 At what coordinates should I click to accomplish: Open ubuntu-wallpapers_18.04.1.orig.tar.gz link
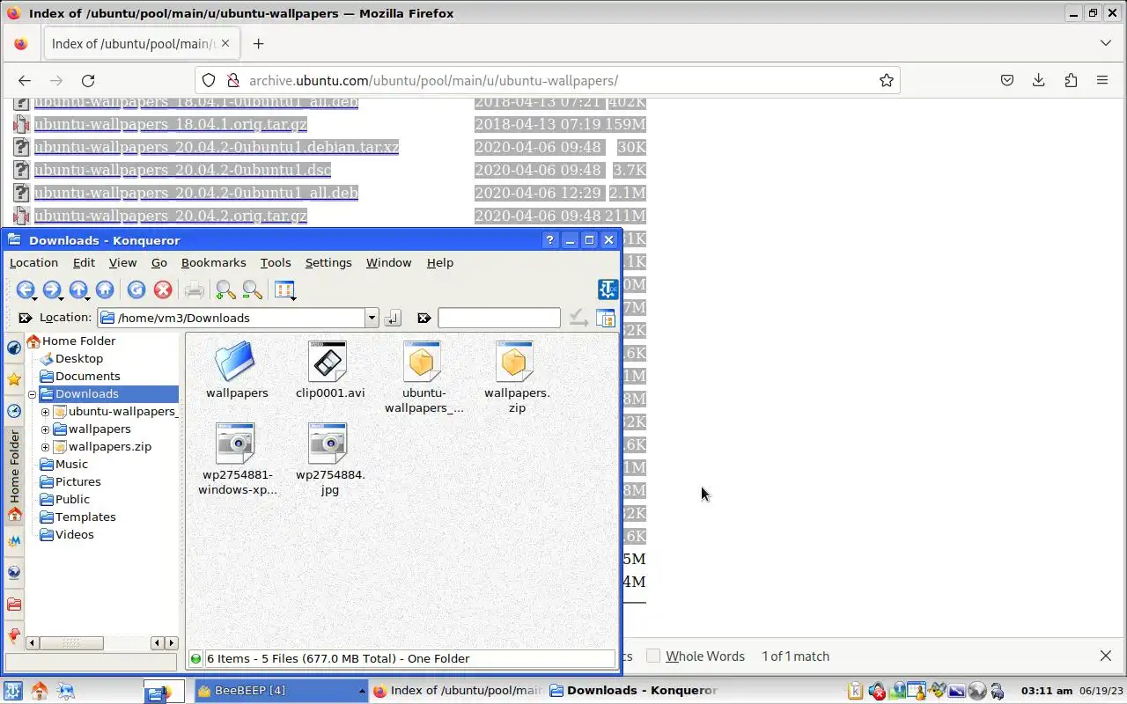point(170,124)
